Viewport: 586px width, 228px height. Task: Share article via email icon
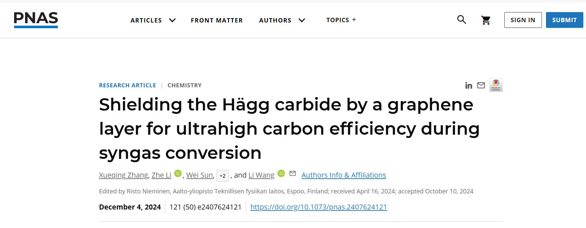(481, 85)
